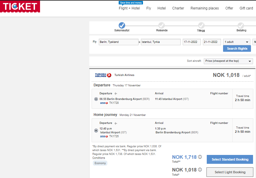This screenshot has height=178, width=256.
Task: Click Search flights button
Action: 237,48
